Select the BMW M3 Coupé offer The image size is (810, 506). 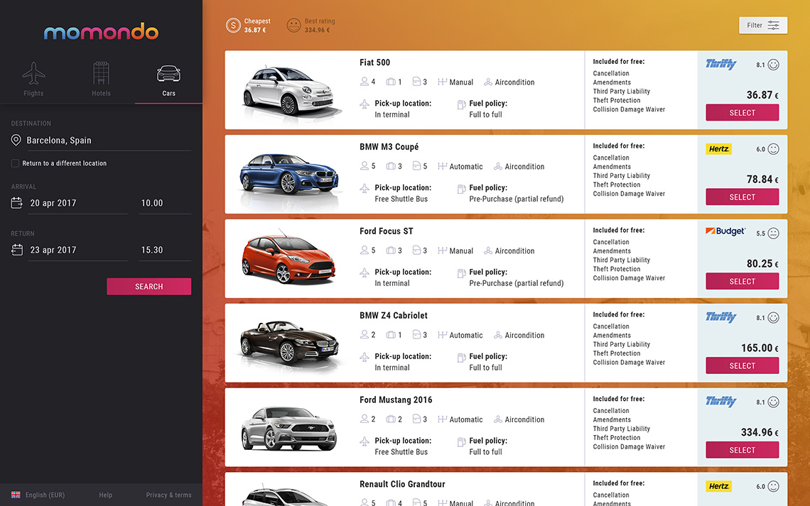(742, 197)
